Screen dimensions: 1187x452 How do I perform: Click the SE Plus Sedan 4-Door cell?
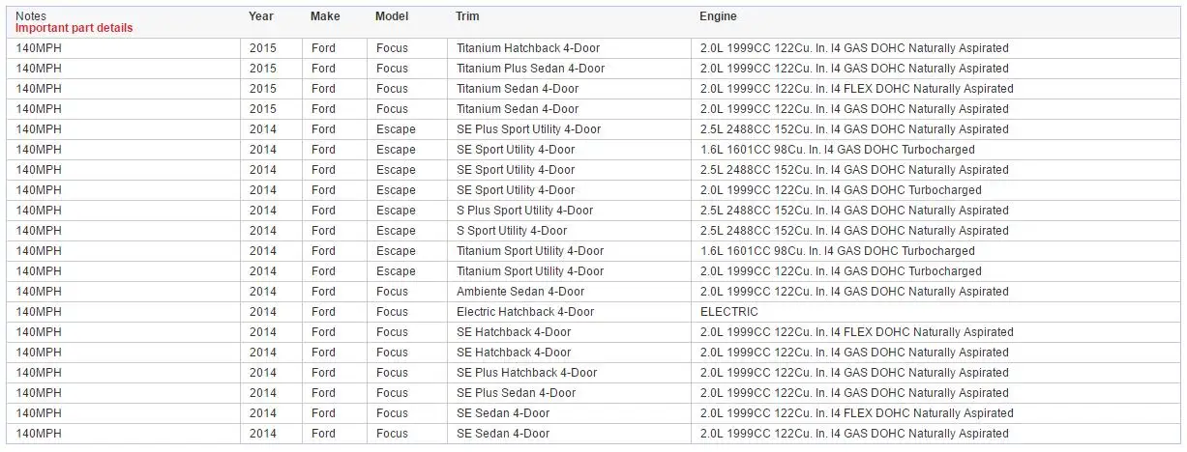(516, 393)
